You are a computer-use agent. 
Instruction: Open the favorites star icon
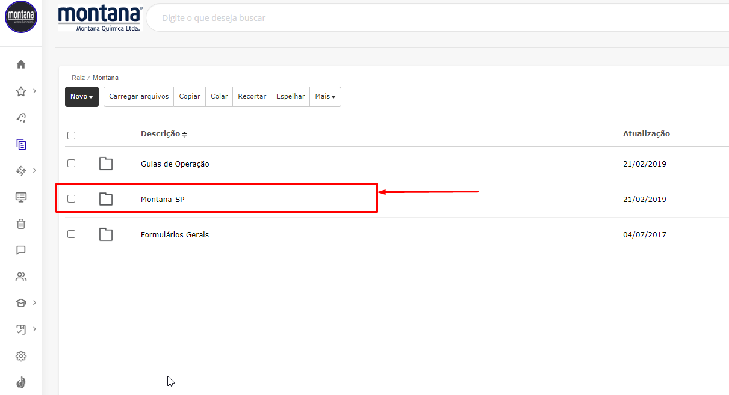21,91
